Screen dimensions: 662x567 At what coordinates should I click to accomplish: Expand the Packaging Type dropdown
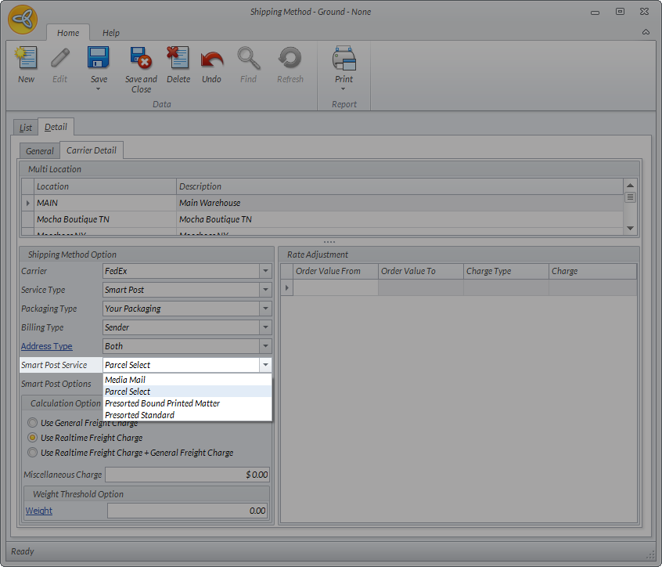pyautogui.click(x=265, y=309)
